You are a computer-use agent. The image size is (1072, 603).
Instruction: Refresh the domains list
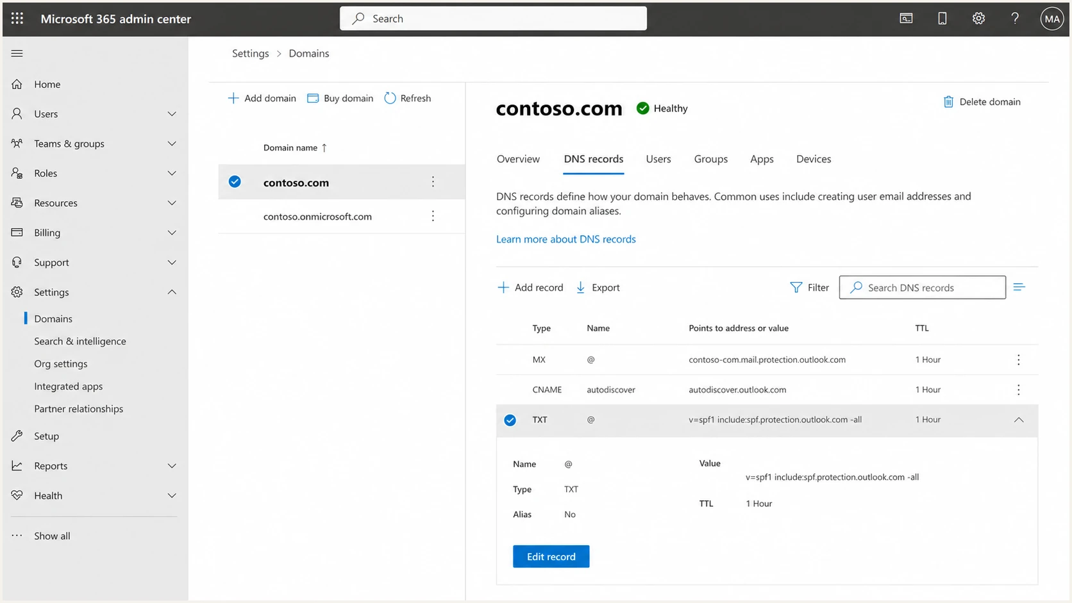click(407, 98)
